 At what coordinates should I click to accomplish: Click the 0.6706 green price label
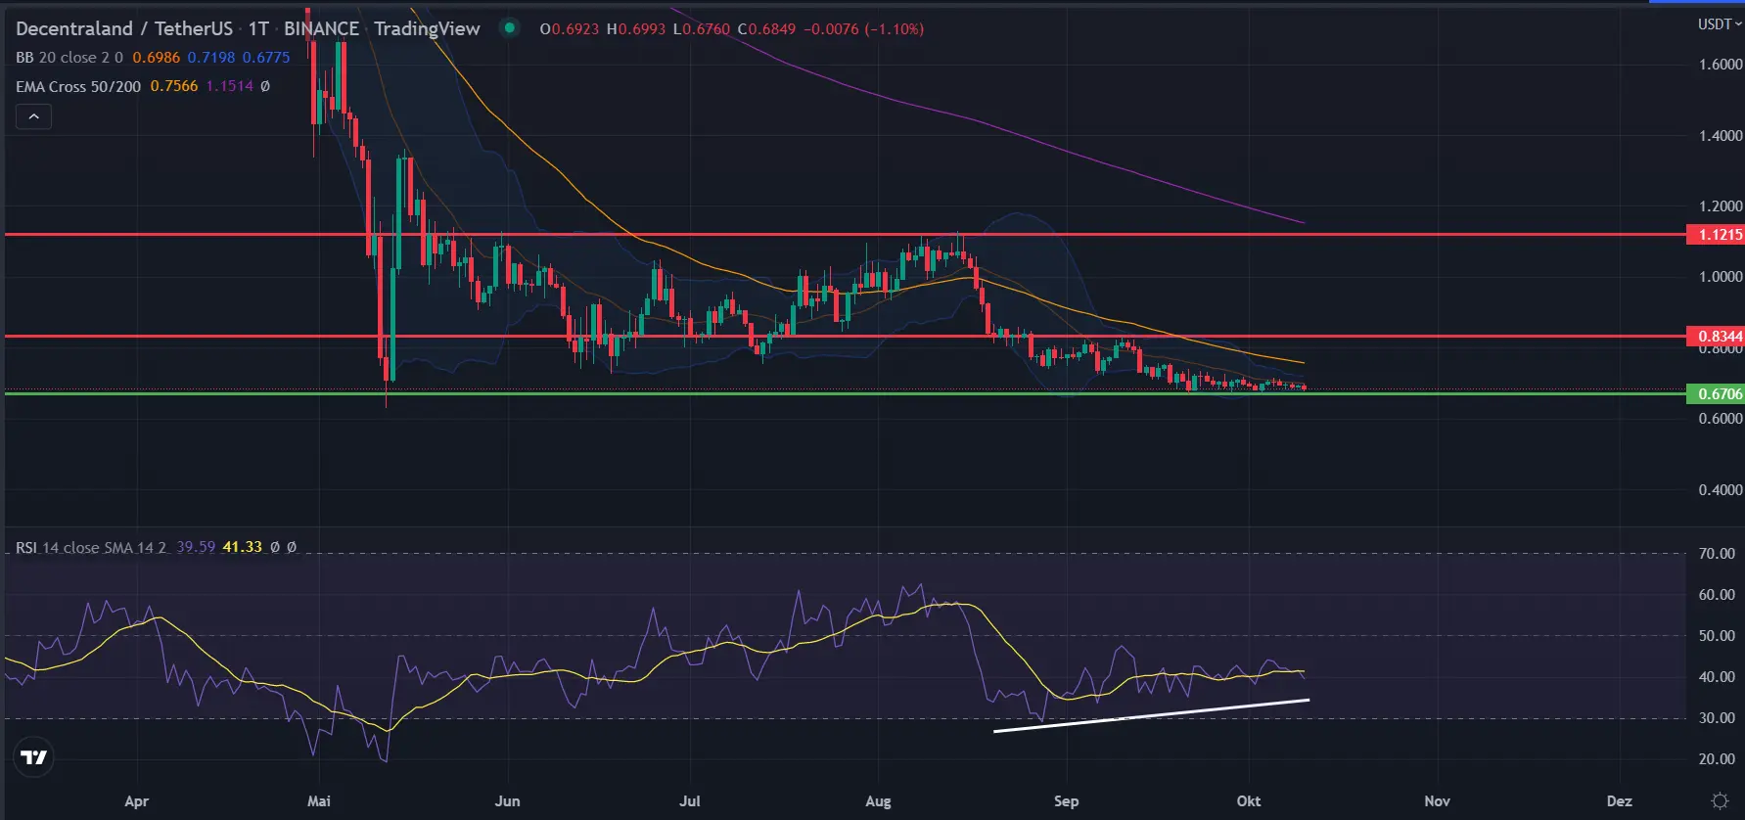[x=1716, y=393]
